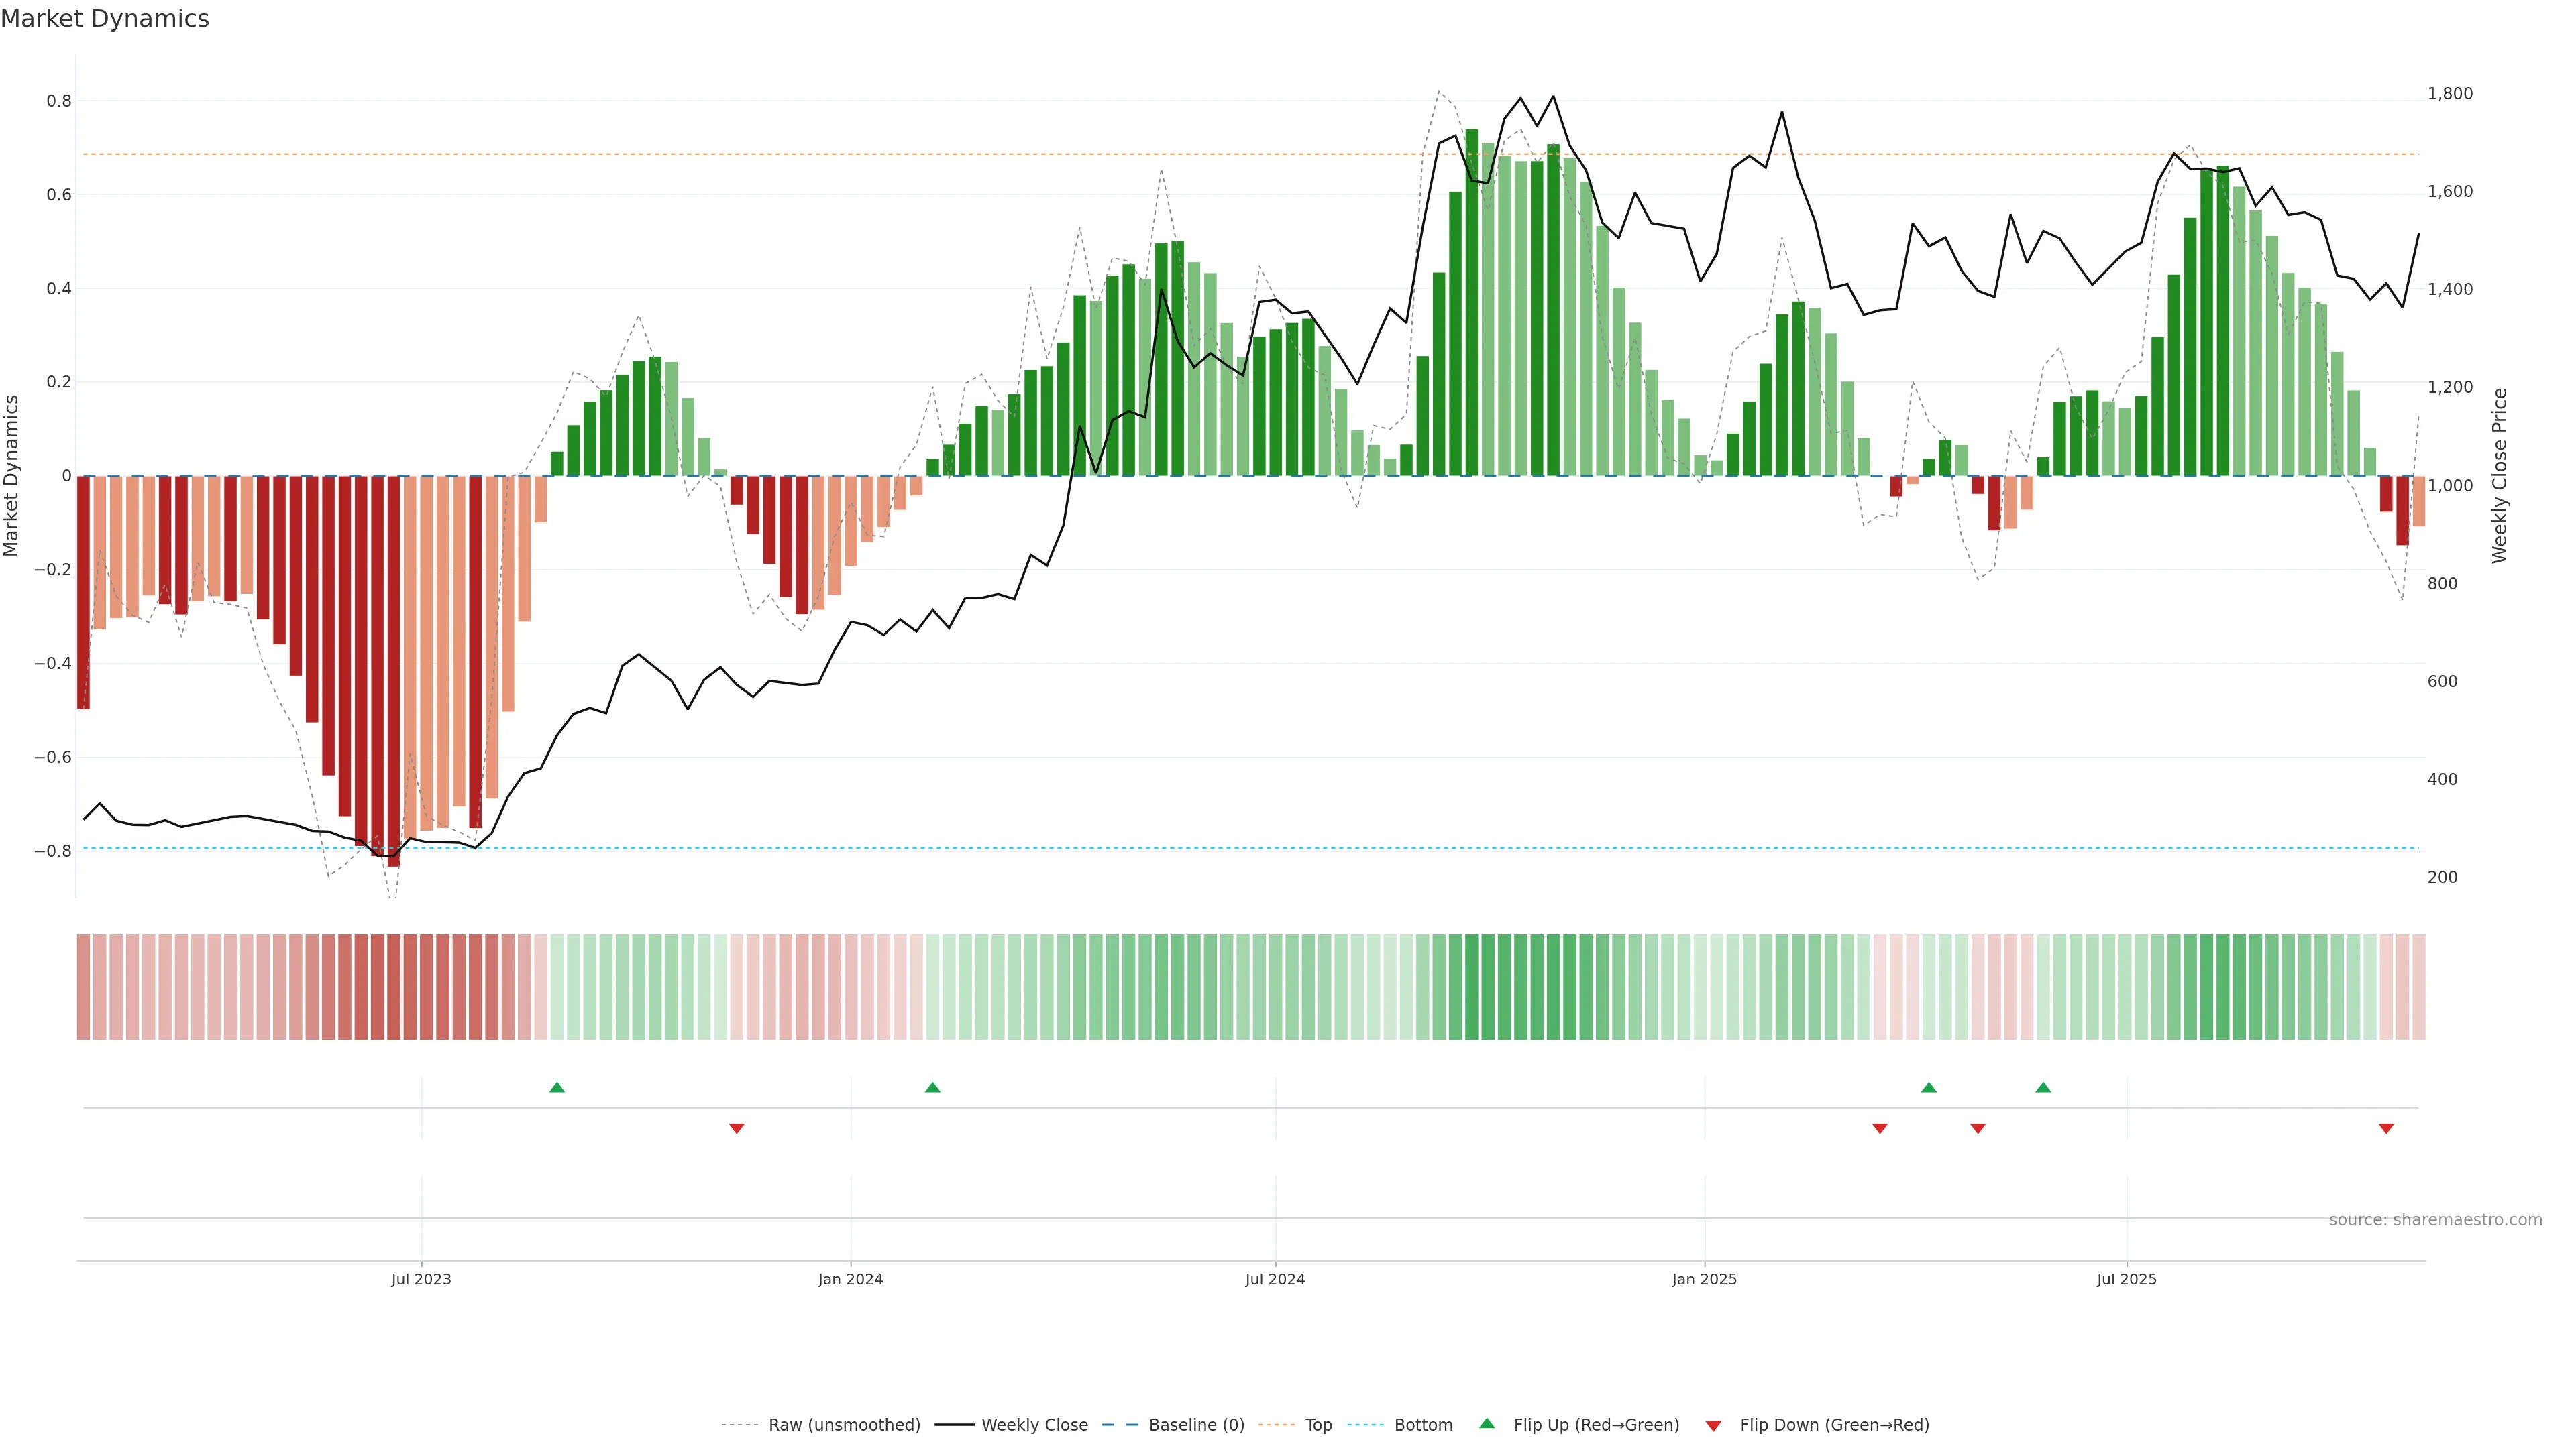Click the green triangle icon in legend
Viewport: 2576px width, 1448px height.
(x=1487, y=1423)
